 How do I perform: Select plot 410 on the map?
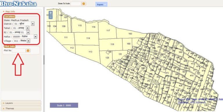(192, 76)
